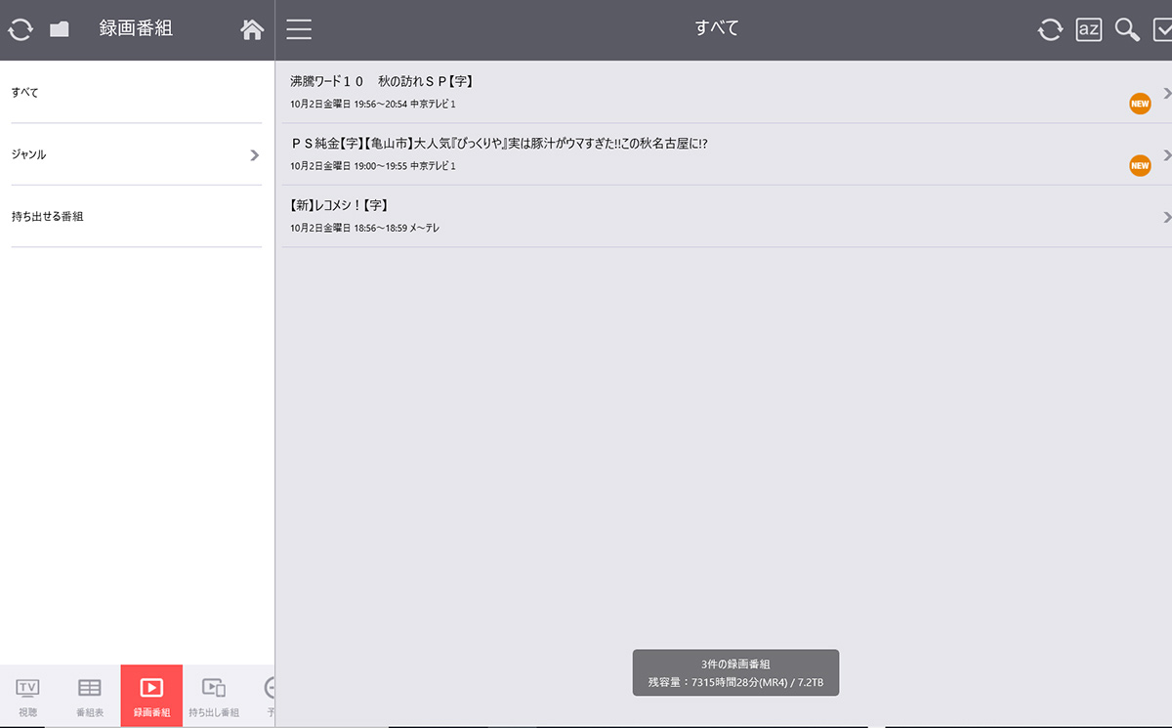Reload the list using the right refresh icon
This screenshot has width=1172, height=728.
click(1050, 29)
